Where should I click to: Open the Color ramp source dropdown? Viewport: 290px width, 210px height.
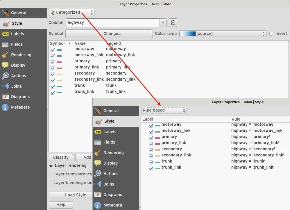[x=223, y=34]
